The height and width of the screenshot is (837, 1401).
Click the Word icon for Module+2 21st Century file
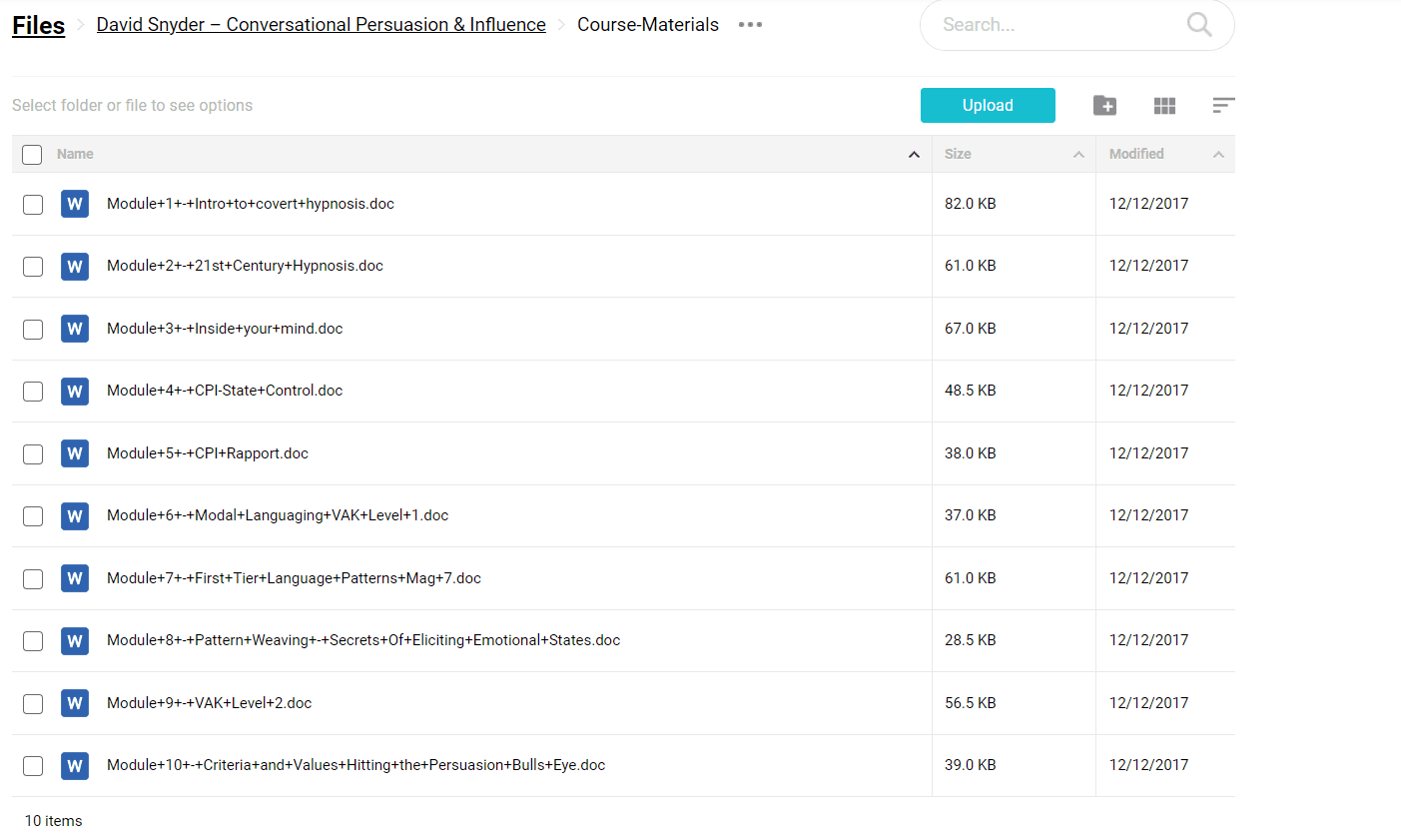(x=75, y=267)
